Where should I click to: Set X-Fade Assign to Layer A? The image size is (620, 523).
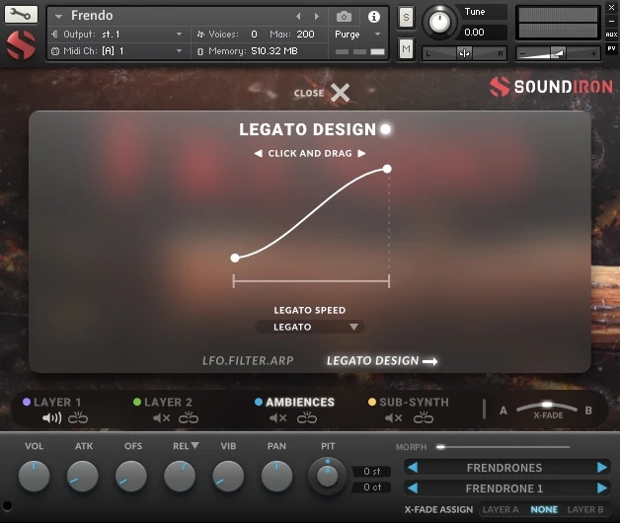click(x=501, y=509)
